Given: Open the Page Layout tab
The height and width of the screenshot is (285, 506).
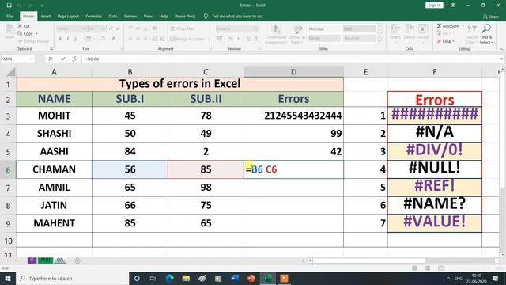Looking at the screenshot, I should pos(68,16).
